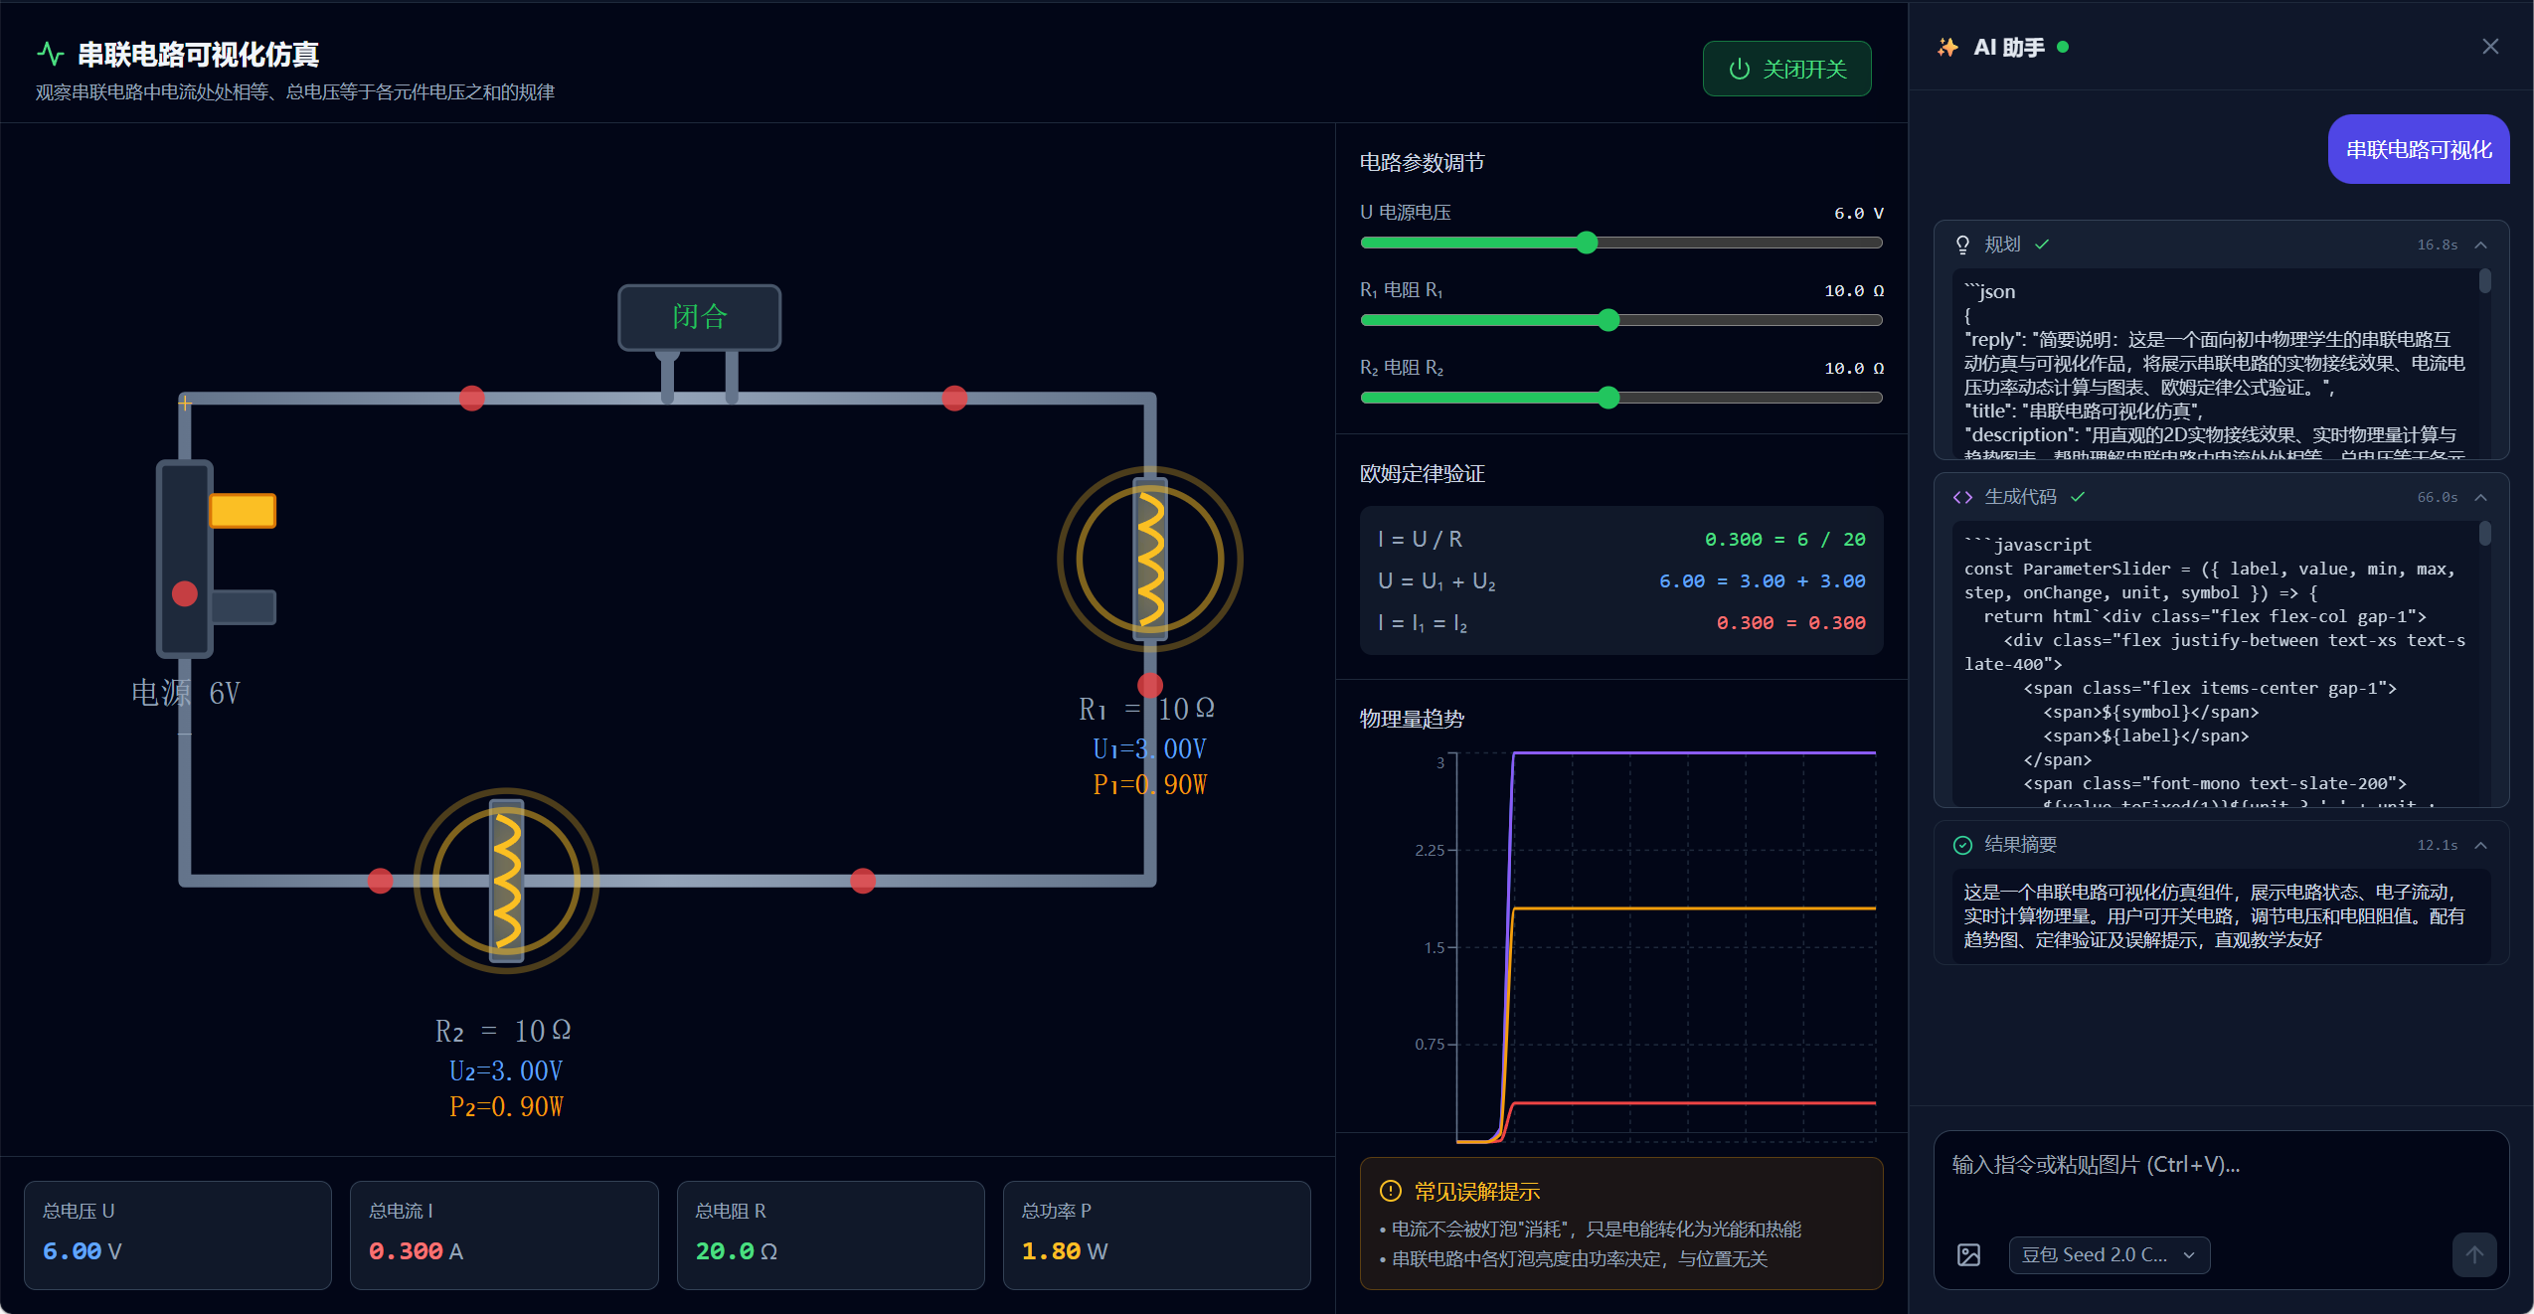Click the R₁ light bulb in the circuit
The image size is (2534, 1314).
[1149, 559]
